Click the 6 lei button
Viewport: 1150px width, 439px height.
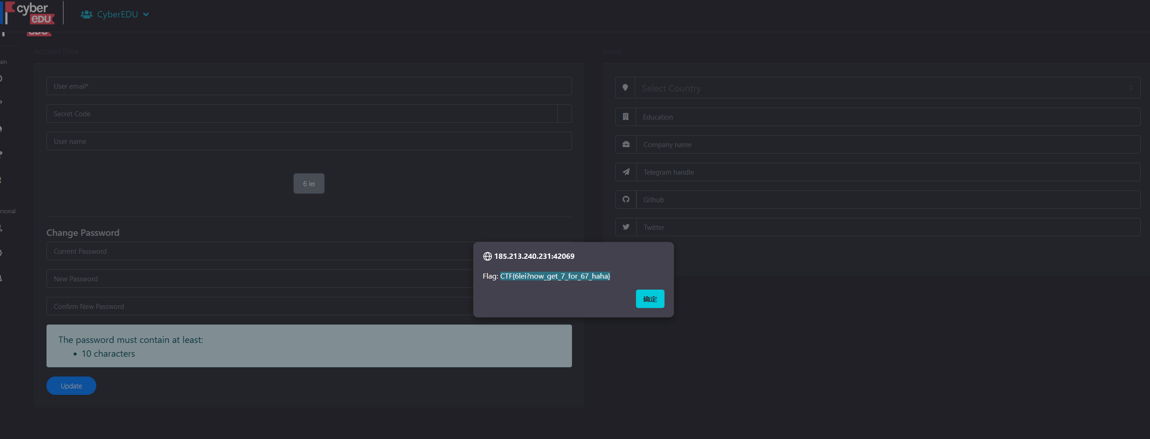[x=309, y=183]
